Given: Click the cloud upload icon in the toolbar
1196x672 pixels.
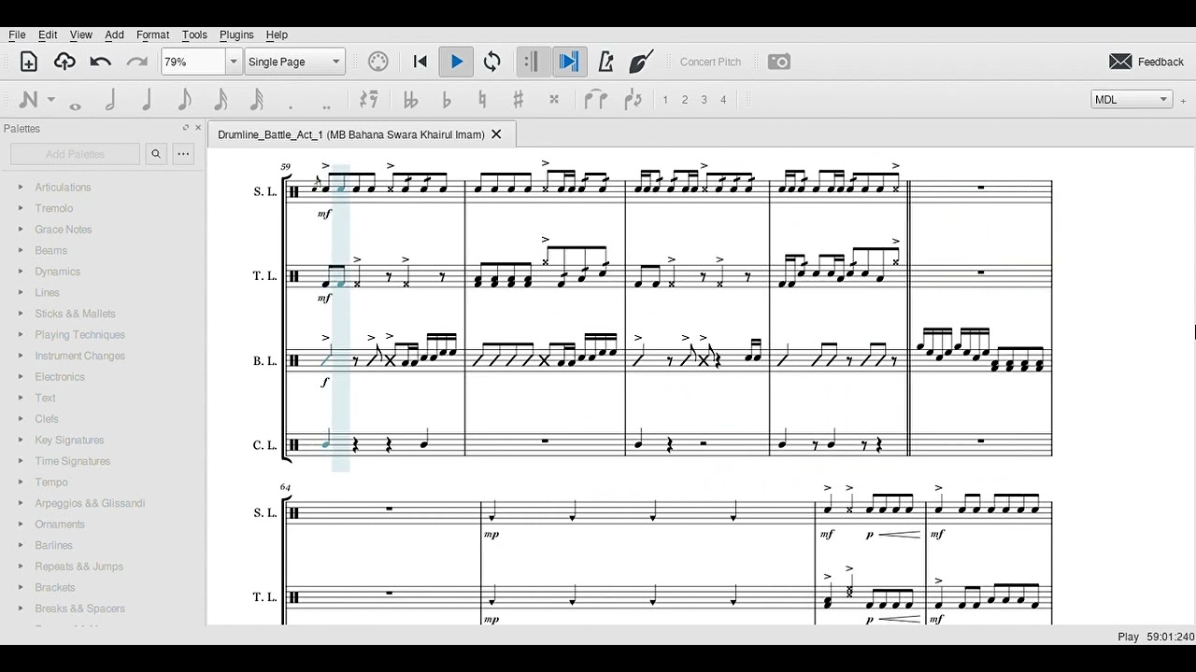Looking at the screenshot, I should click(x=64, y=62).
